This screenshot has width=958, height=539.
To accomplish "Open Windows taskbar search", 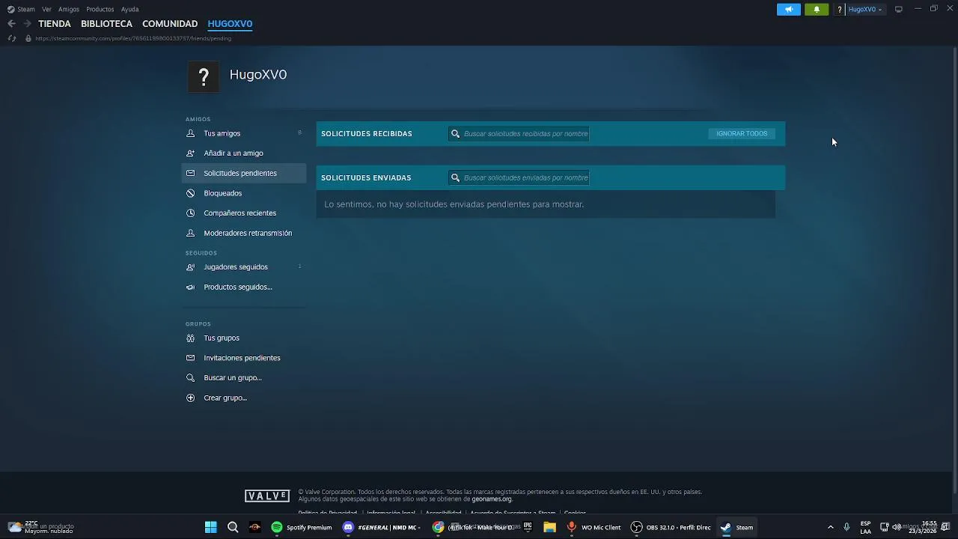I will [233, 527].
